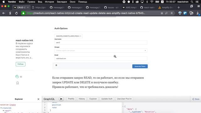Open the История menu

(49, 2)
